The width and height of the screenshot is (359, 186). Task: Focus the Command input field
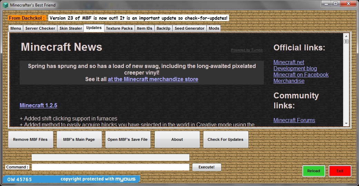click(x=110, y=167)
